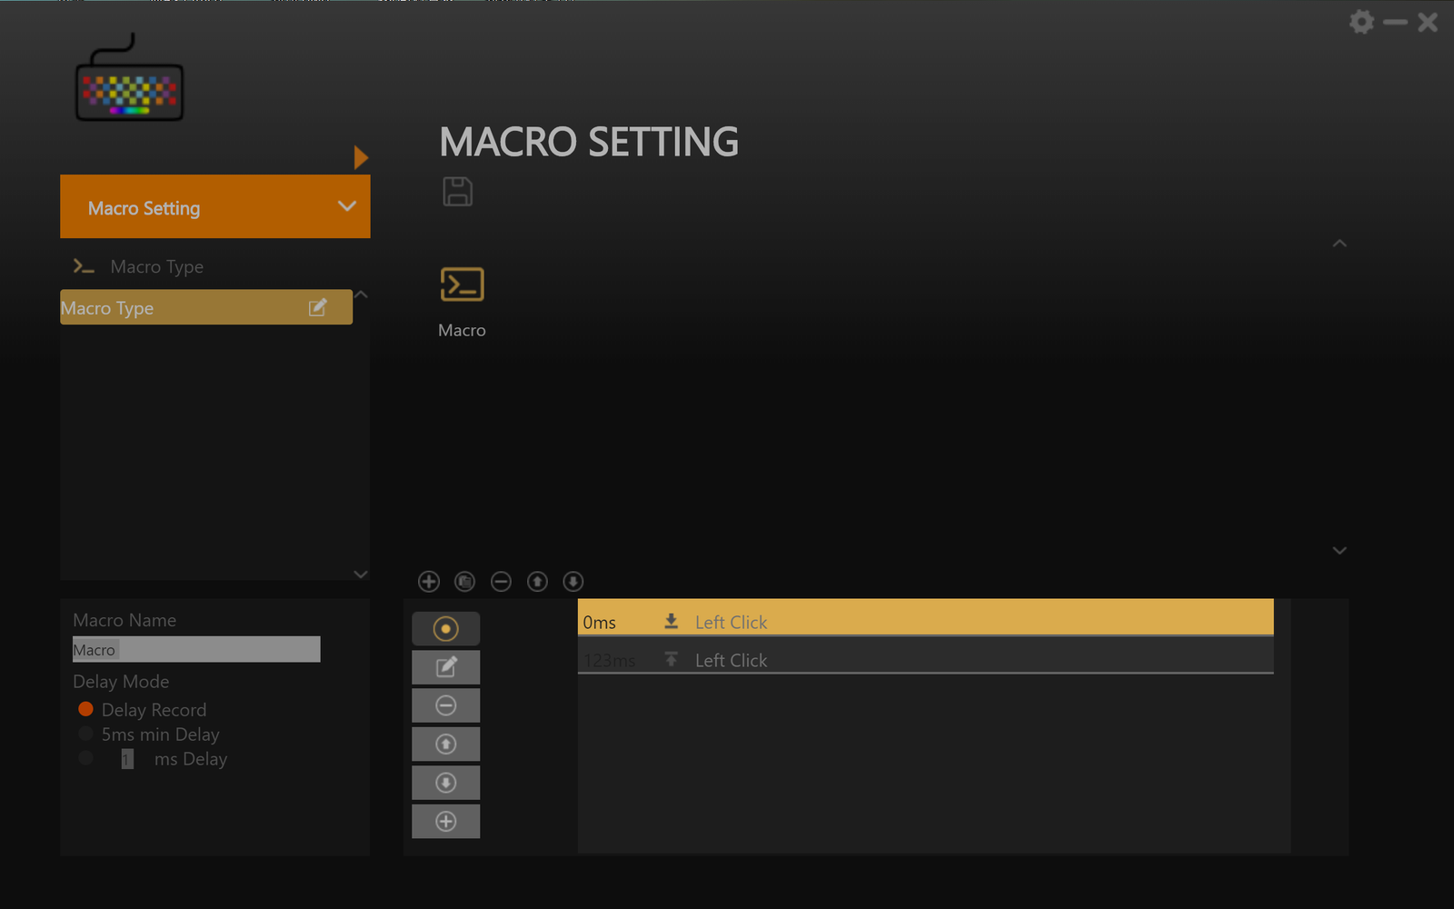This screenshot has height=909, width=1454.
Task: Open settings with the gear icon
Action: point(1361,22)
